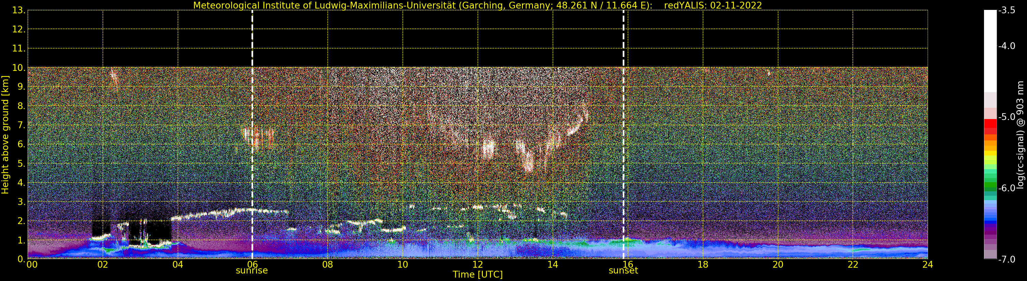The image size is (1027, 281).
Task: Click the y-axis tick label 6.
Action: (21, 144)
